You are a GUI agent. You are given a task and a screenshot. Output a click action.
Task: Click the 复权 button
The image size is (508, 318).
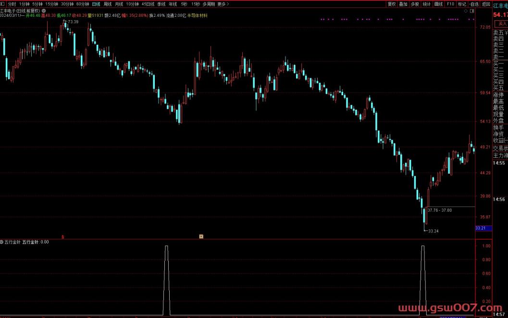392,4
